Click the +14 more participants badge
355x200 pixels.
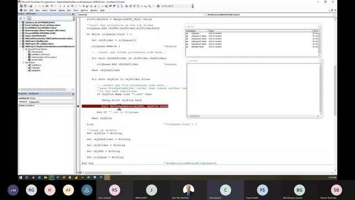tap(13, 190)
